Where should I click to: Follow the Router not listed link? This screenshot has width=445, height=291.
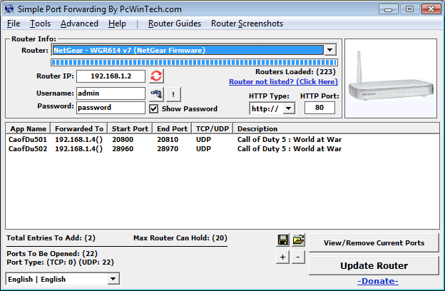tap(283, 82)
